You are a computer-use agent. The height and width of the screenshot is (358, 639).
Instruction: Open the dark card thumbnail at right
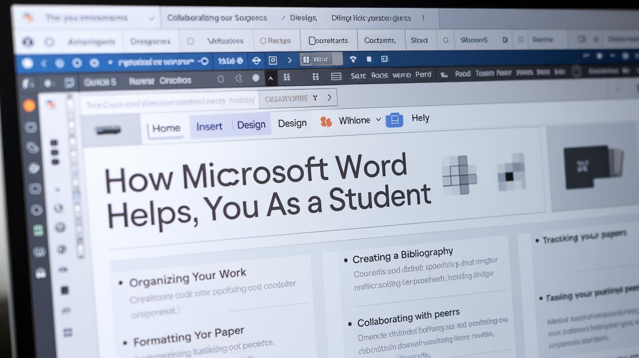593,167
